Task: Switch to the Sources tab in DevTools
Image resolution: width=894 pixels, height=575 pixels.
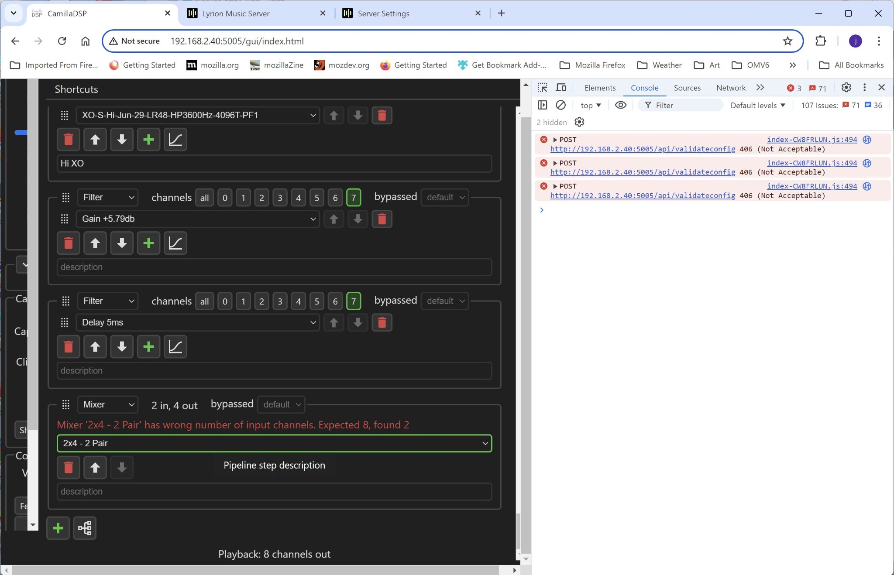Action: [x=687, y=88]
